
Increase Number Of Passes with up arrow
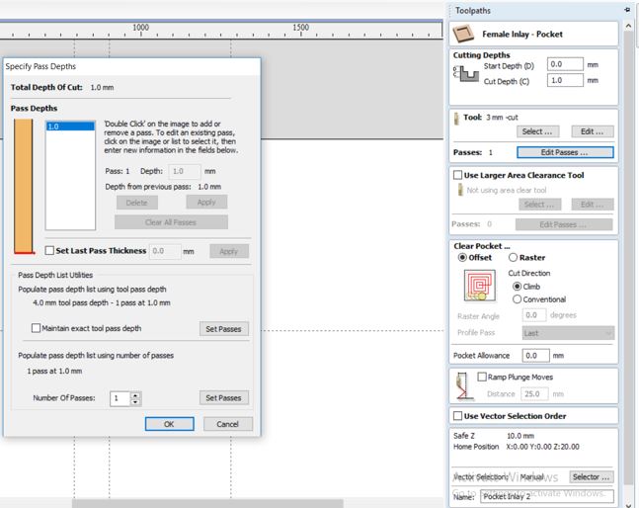pyautogui.click(x=135, y=394)
